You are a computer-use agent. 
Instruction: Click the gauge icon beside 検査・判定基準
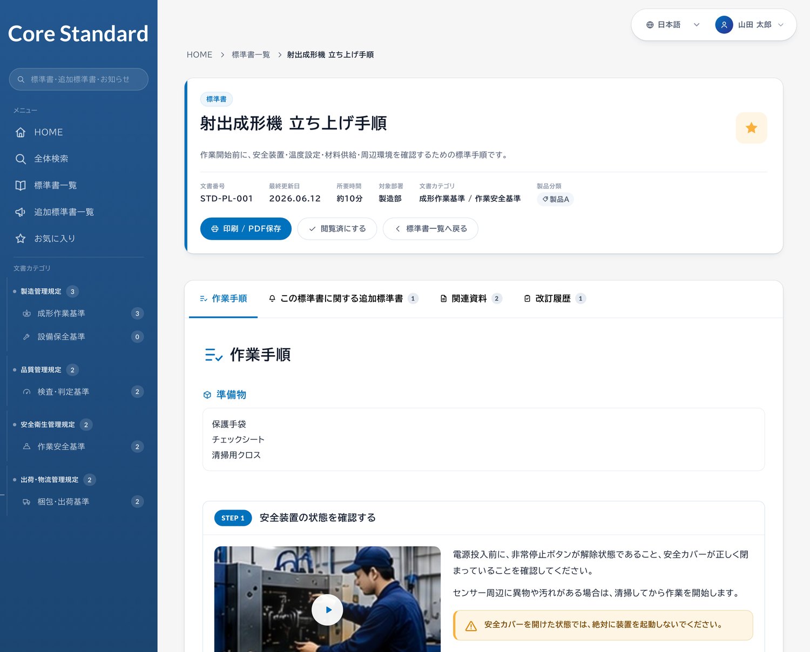pyautogui.click(x=26, y=392)
